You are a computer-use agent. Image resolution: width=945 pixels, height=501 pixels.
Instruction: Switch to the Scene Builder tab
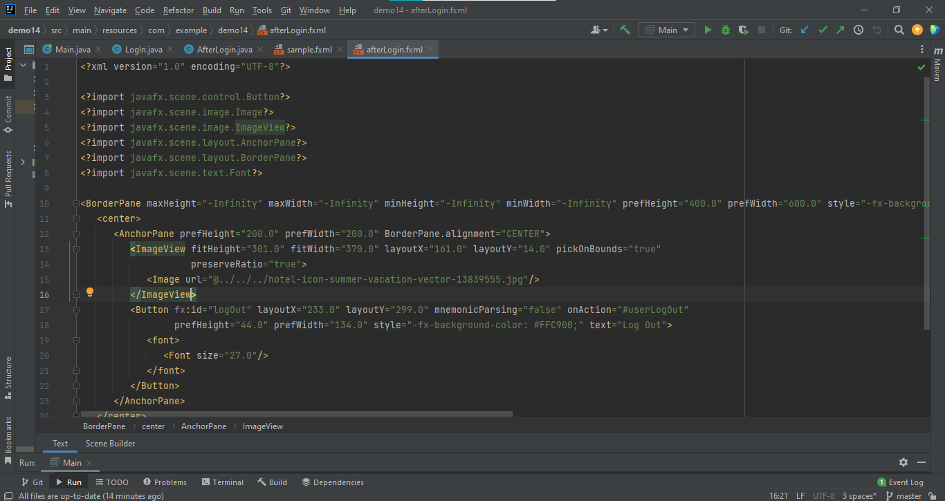coord(109,443)
